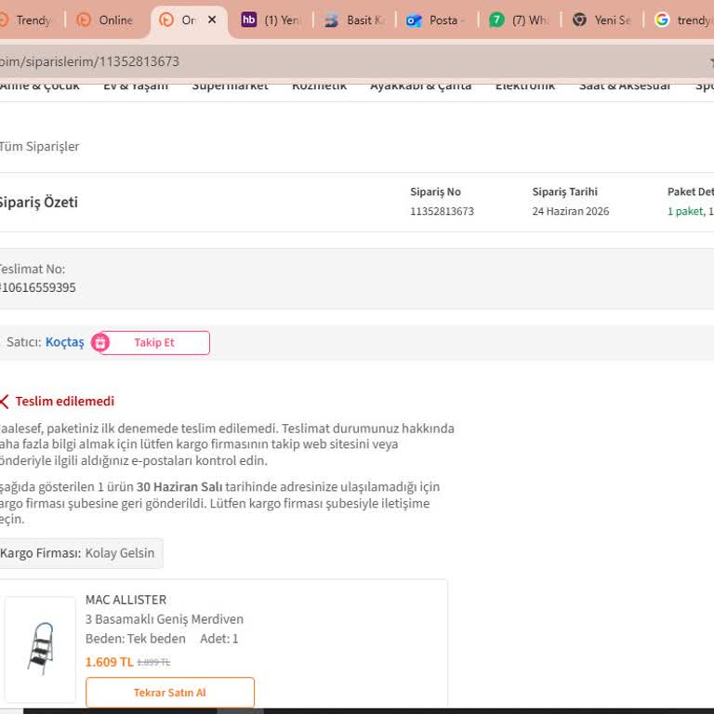
Task: Open the Kozmetik category menu
Action: click(x=319, y=86)
